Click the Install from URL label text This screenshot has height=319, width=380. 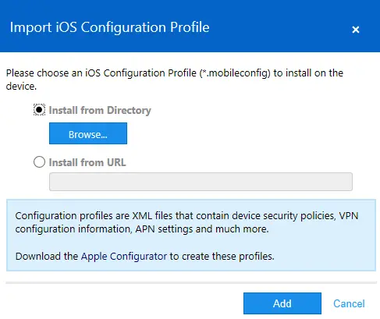coord(87,162)
